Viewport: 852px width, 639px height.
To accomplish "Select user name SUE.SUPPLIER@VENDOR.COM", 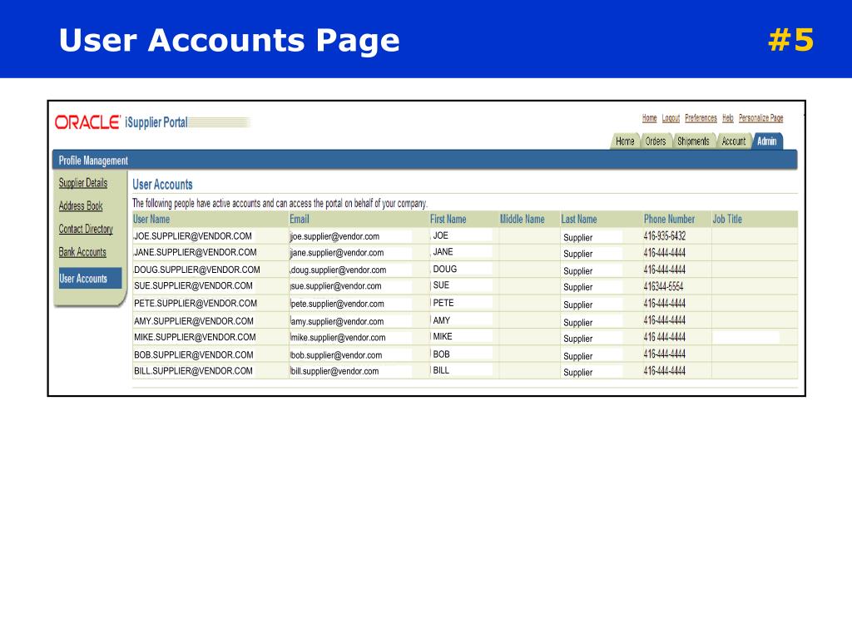I will pyautogui.click(x=193, y=286).
